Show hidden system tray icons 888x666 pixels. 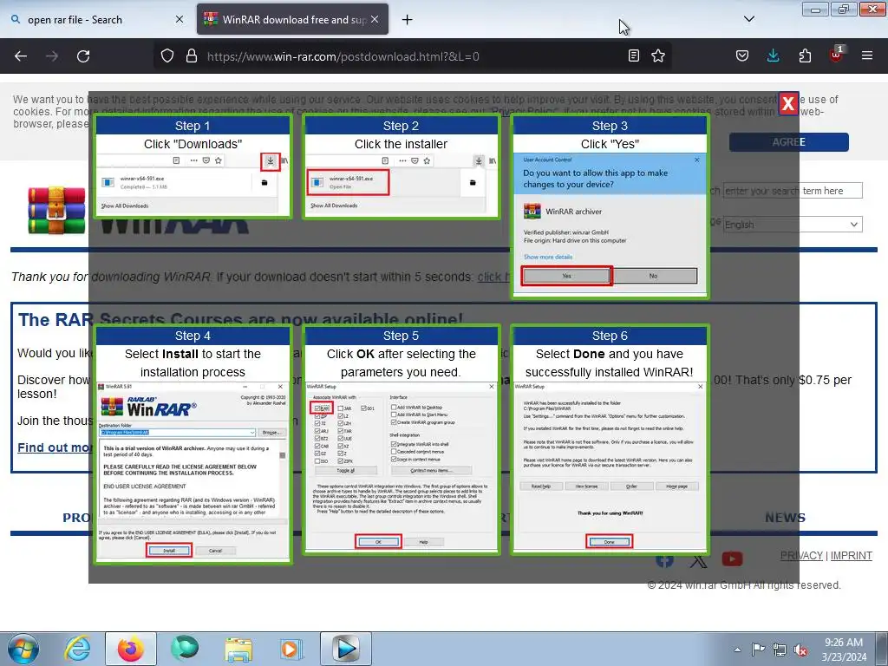click(737, 650)
